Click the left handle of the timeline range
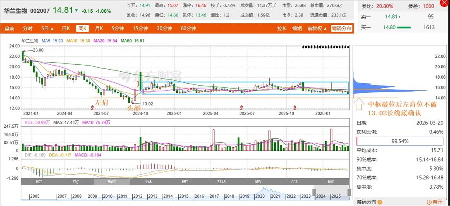Image resolution: width=450 pixels, height=206 pixels. [x=314, y=192]
